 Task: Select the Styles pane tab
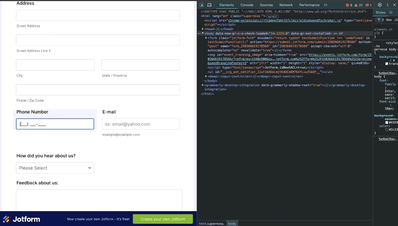[x=381, y=12]
